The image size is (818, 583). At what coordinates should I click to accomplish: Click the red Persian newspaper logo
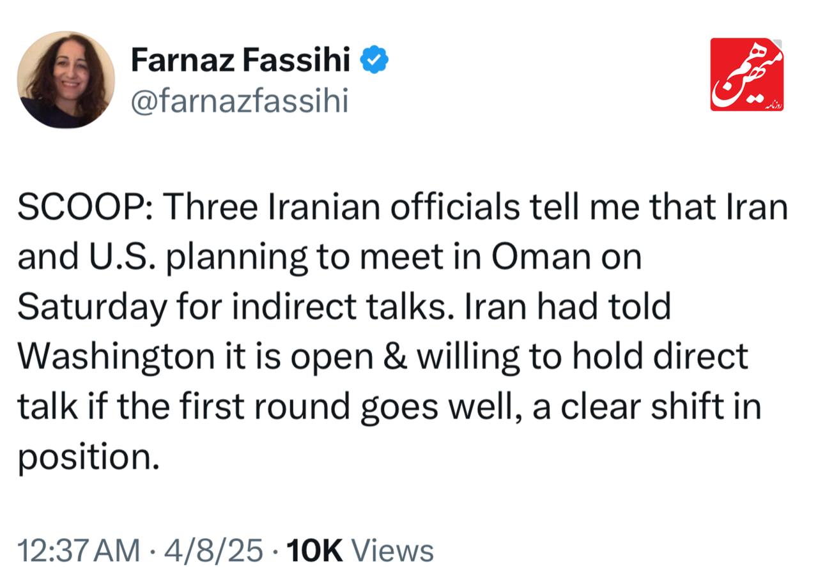[746, 74]
